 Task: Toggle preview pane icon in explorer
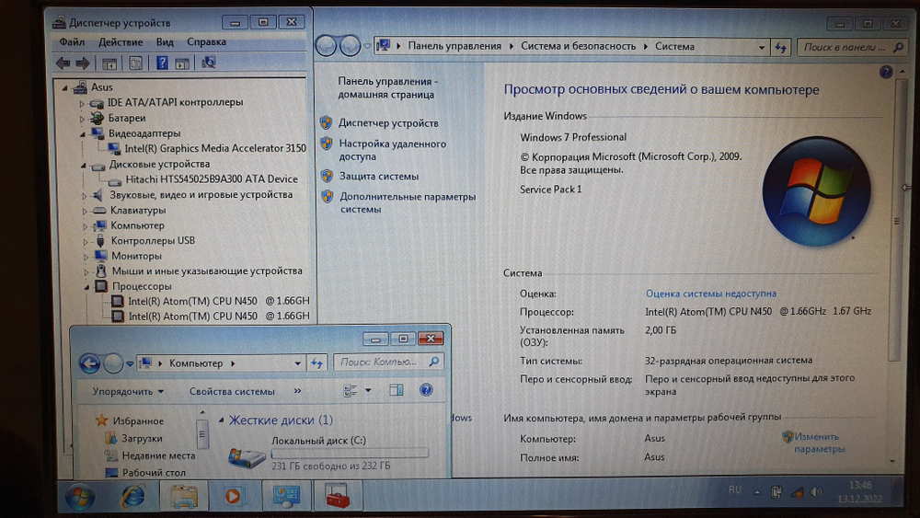click(397, 390)
